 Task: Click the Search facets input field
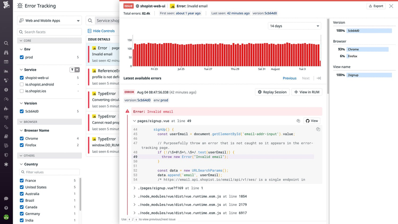(49, 32)
